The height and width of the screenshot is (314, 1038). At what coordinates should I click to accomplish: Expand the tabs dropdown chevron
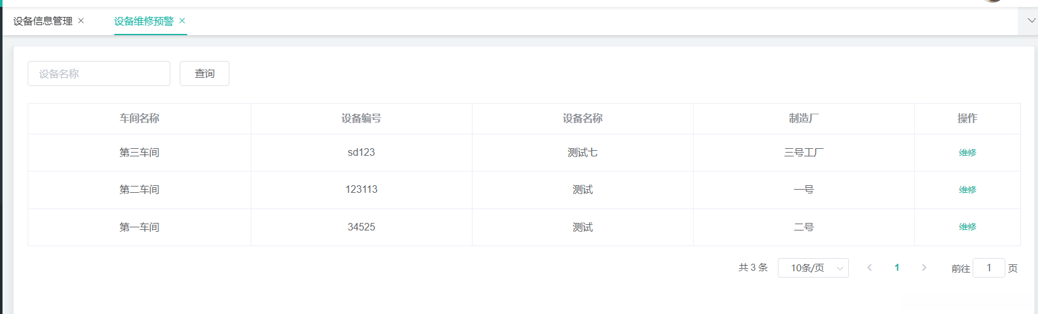tap(1031, 21)
